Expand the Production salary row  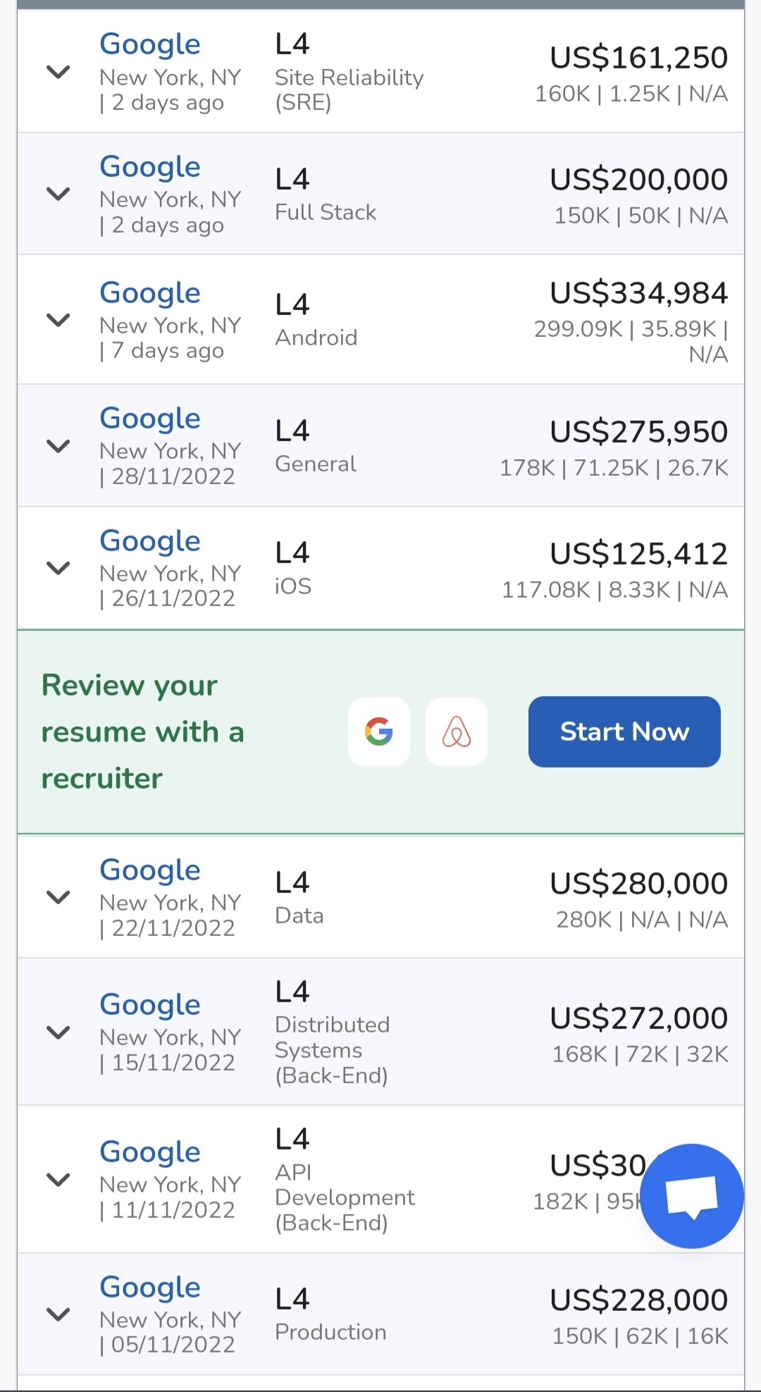(58, 1314)
